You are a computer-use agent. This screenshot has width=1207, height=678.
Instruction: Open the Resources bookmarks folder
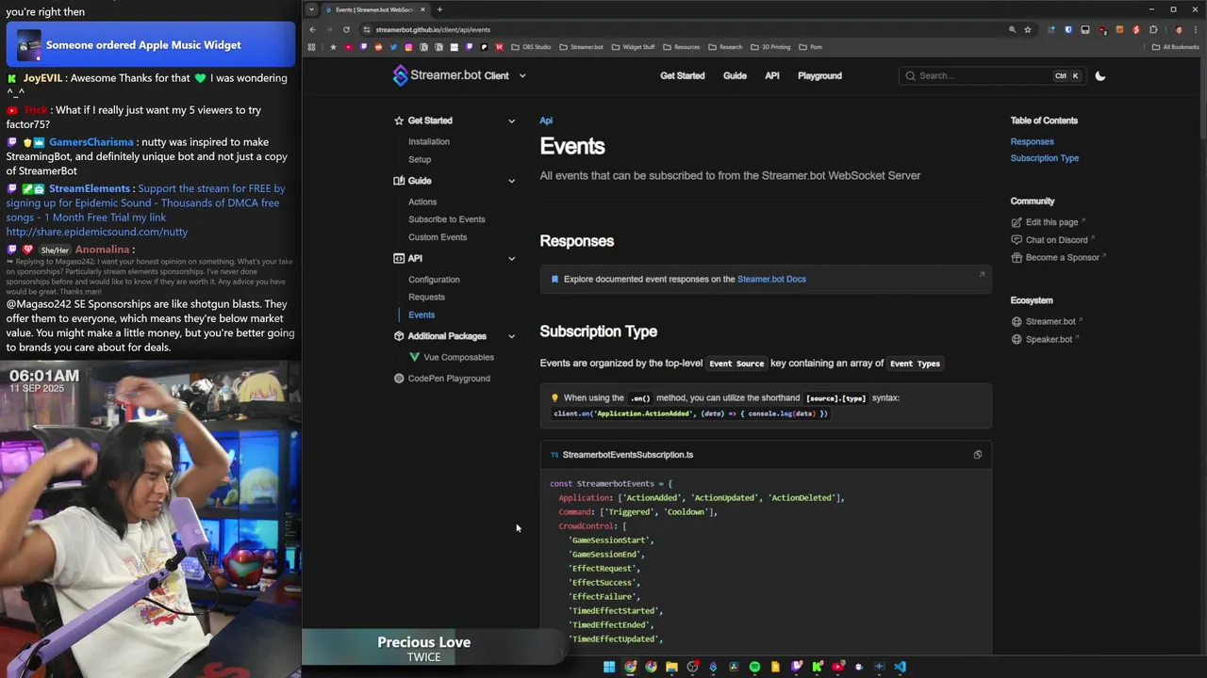coord(681,47)
